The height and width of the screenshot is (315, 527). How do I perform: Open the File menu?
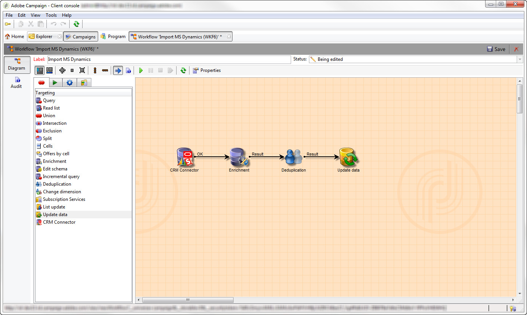(x=9, y=15)
